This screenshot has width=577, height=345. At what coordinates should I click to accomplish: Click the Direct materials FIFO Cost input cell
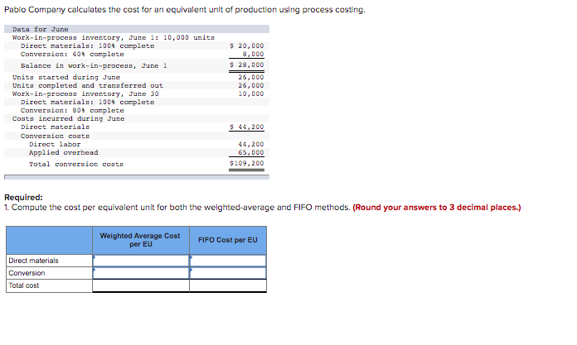[x=228, y=261]
